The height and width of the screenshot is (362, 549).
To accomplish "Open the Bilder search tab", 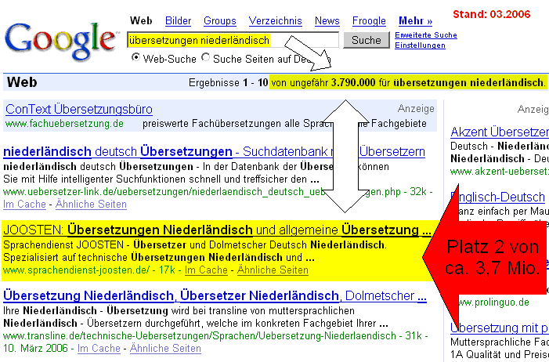I will 178,21.
